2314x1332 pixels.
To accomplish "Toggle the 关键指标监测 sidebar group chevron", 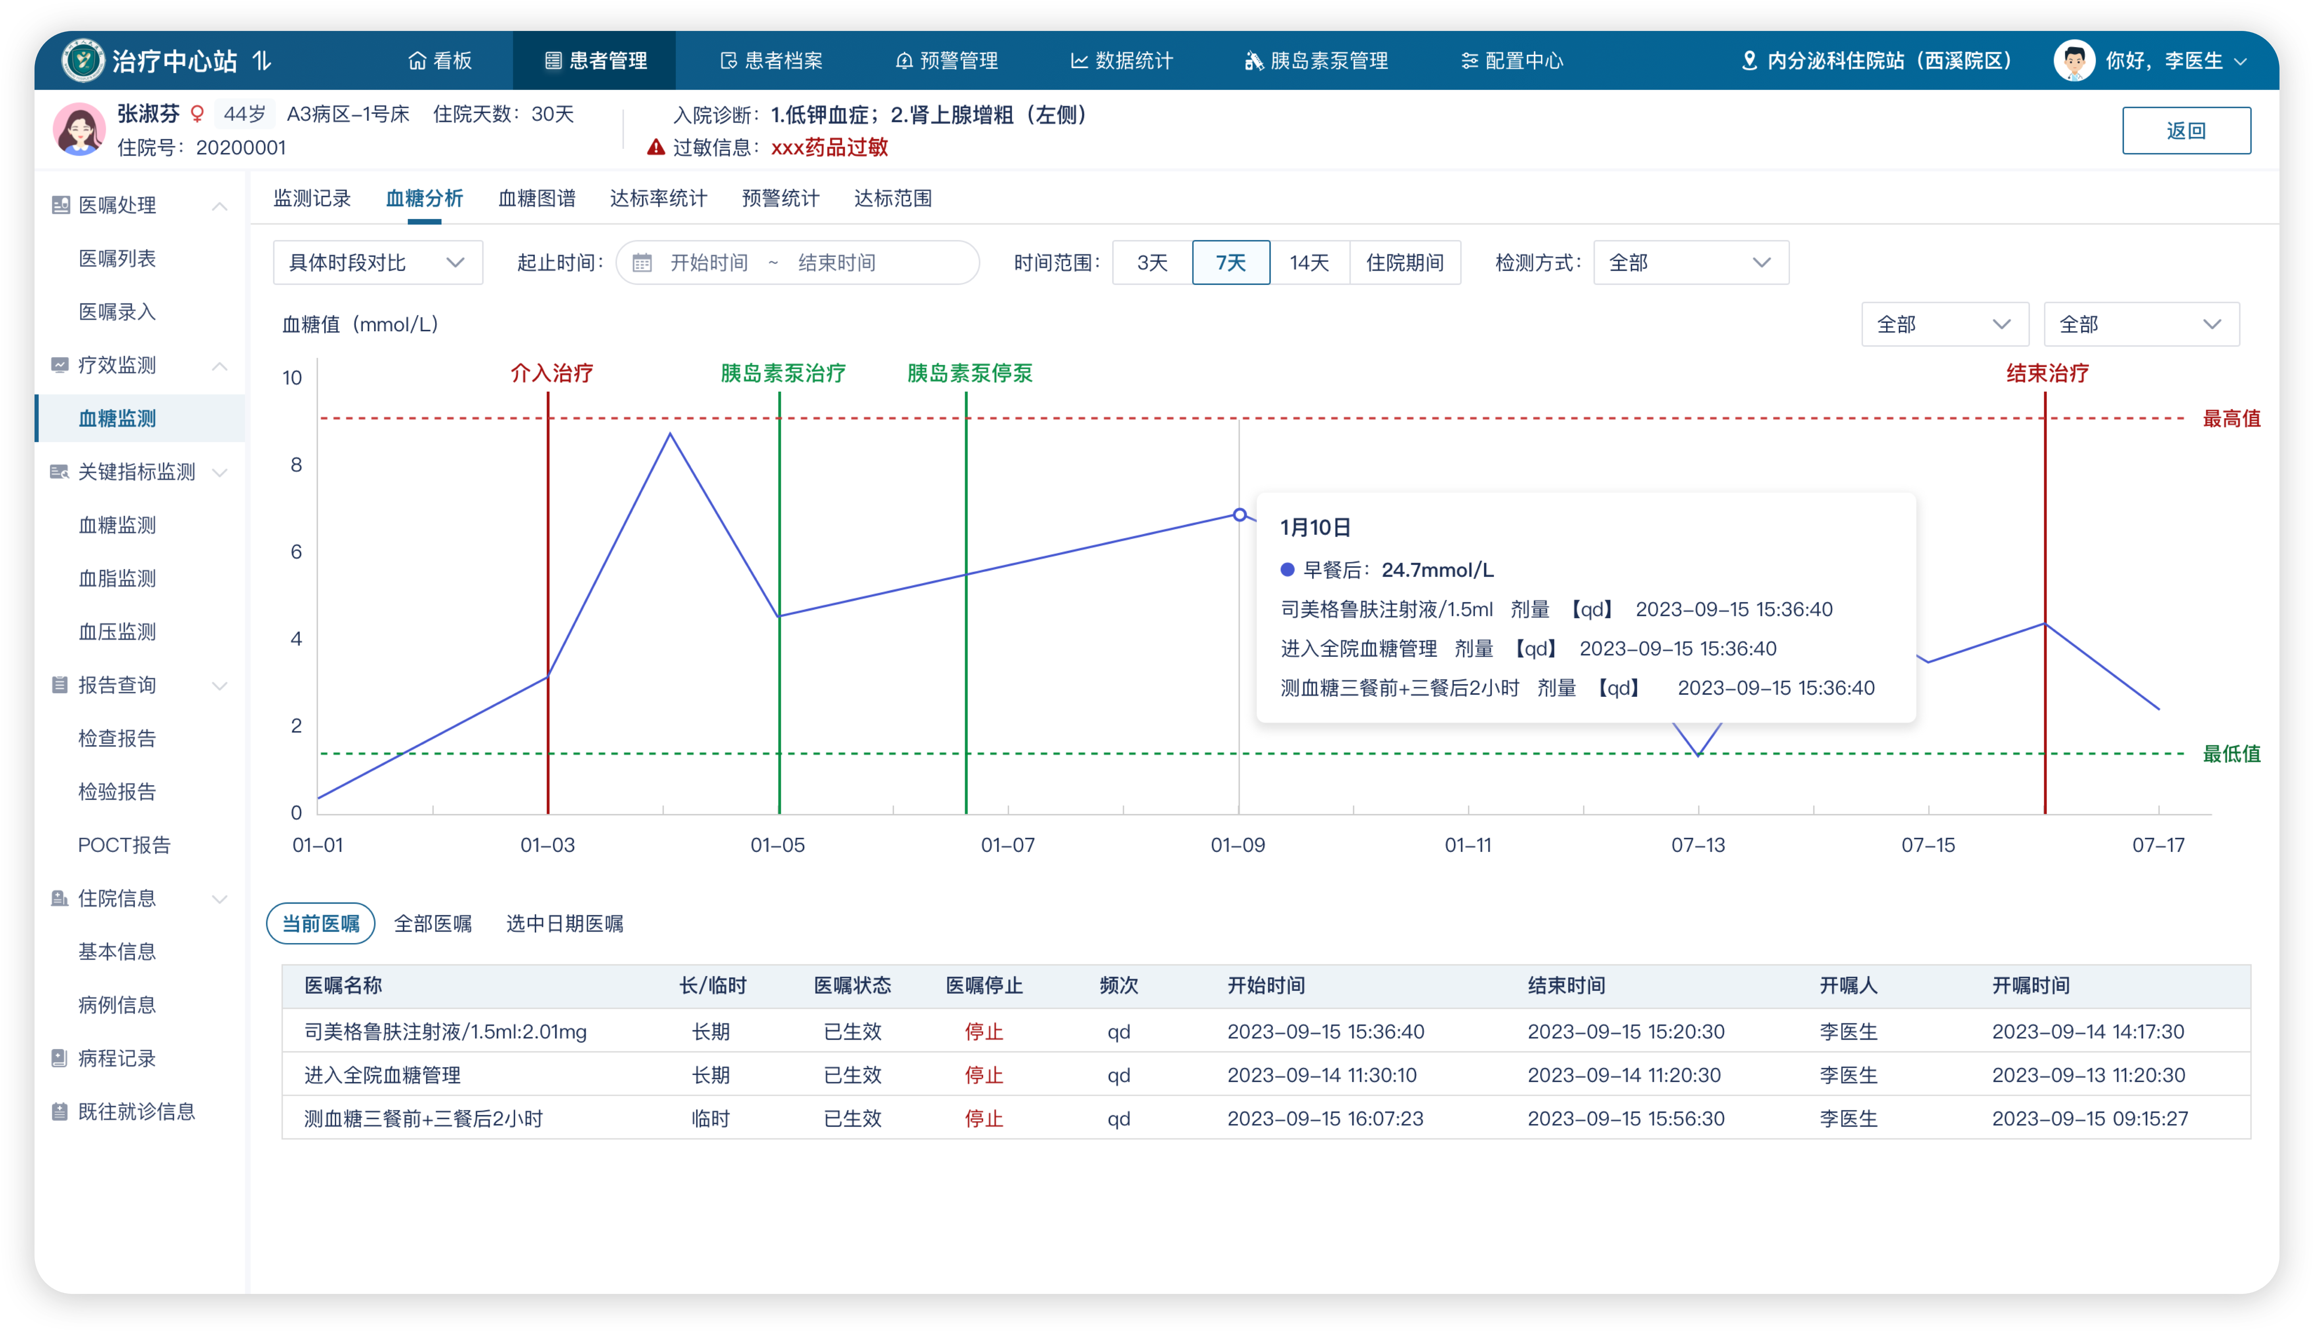I will (x=219, y=472).
